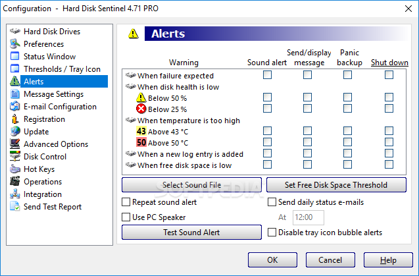Select Hot Keys section

coord(39,169)
